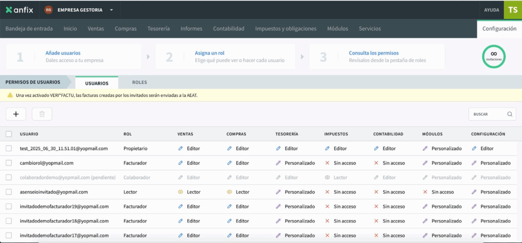The image size is (522, 243).
Task: Click the infinity invitations circle icon
Action: (493, 56)
